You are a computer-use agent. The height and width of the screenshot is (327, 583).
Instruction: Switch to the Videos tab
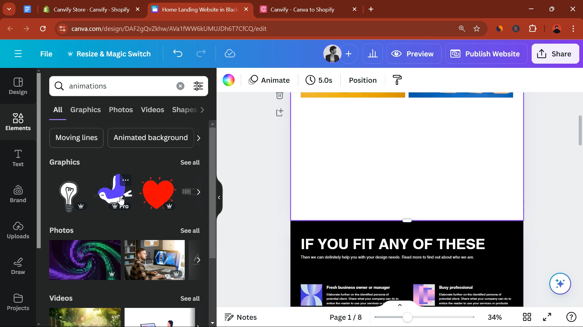pos(153,110)
